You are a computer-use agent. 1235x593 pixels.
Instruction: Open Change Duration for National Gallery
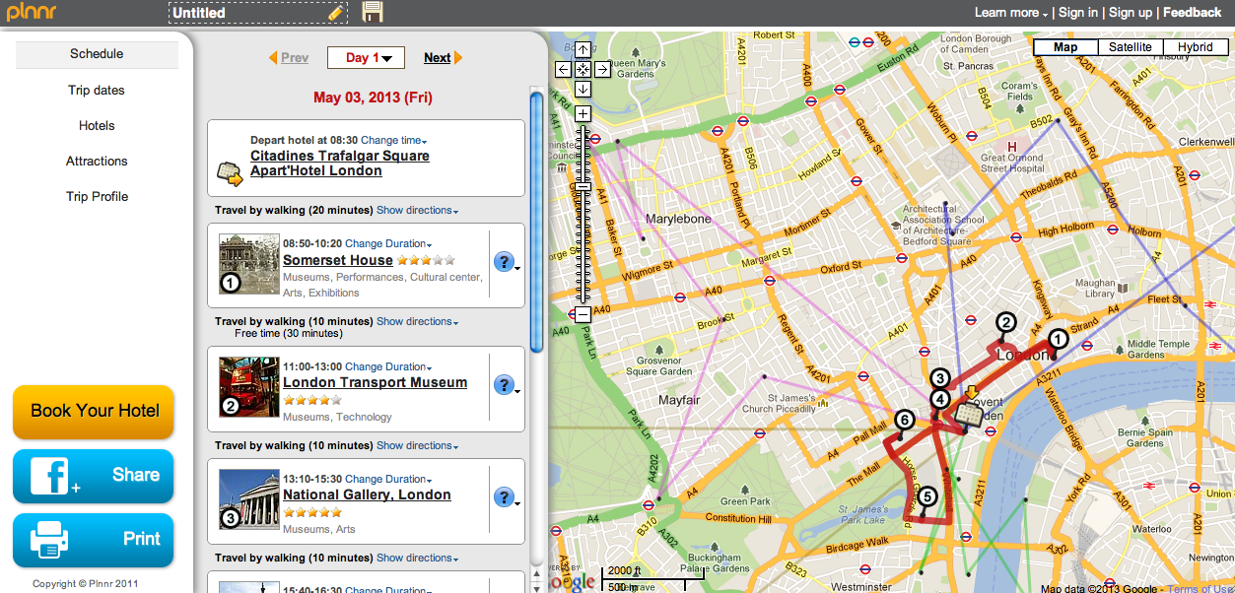[x=388, y=479]
